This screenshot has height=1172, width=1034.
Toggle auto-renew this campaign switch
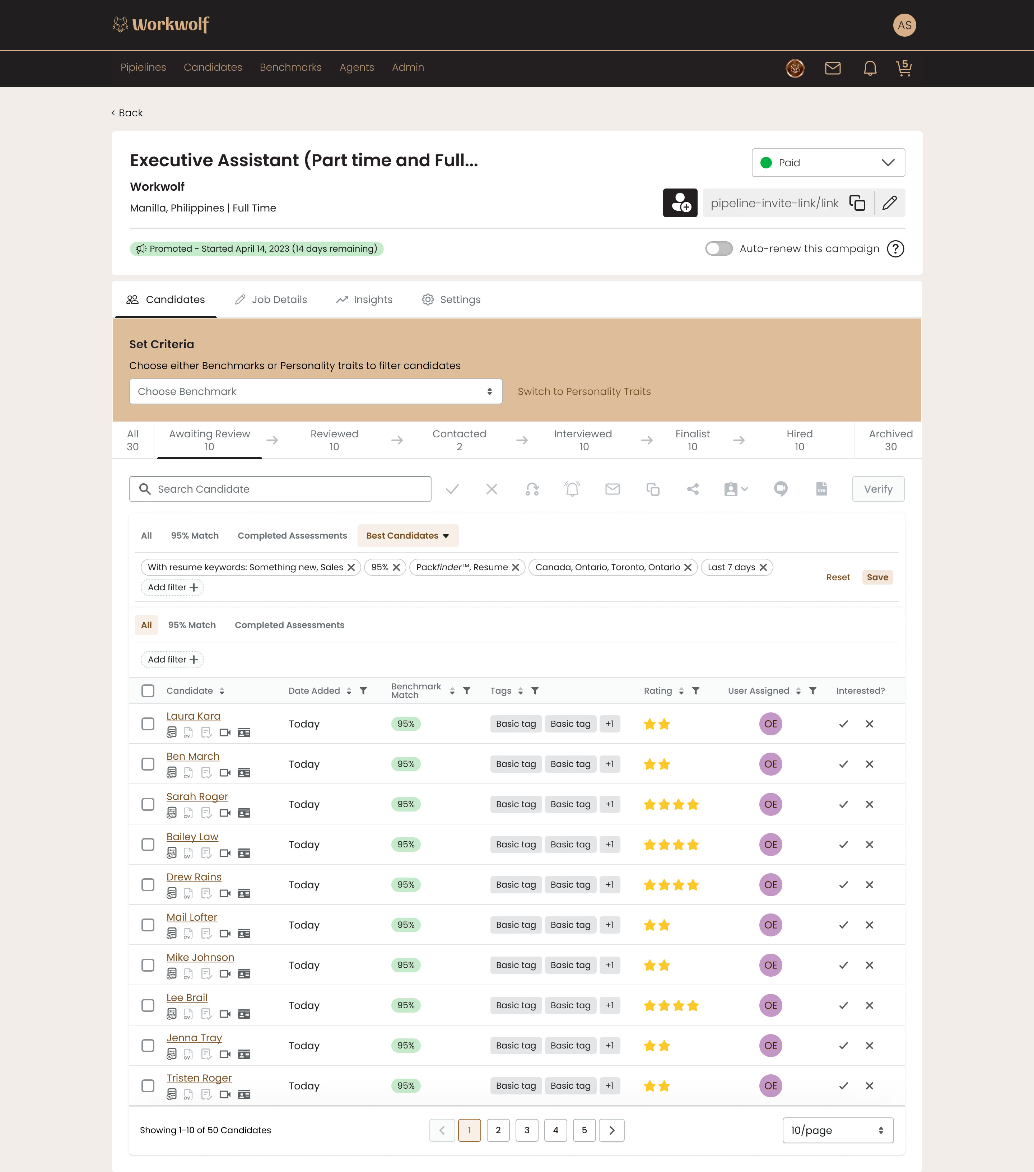coord(719,249)
